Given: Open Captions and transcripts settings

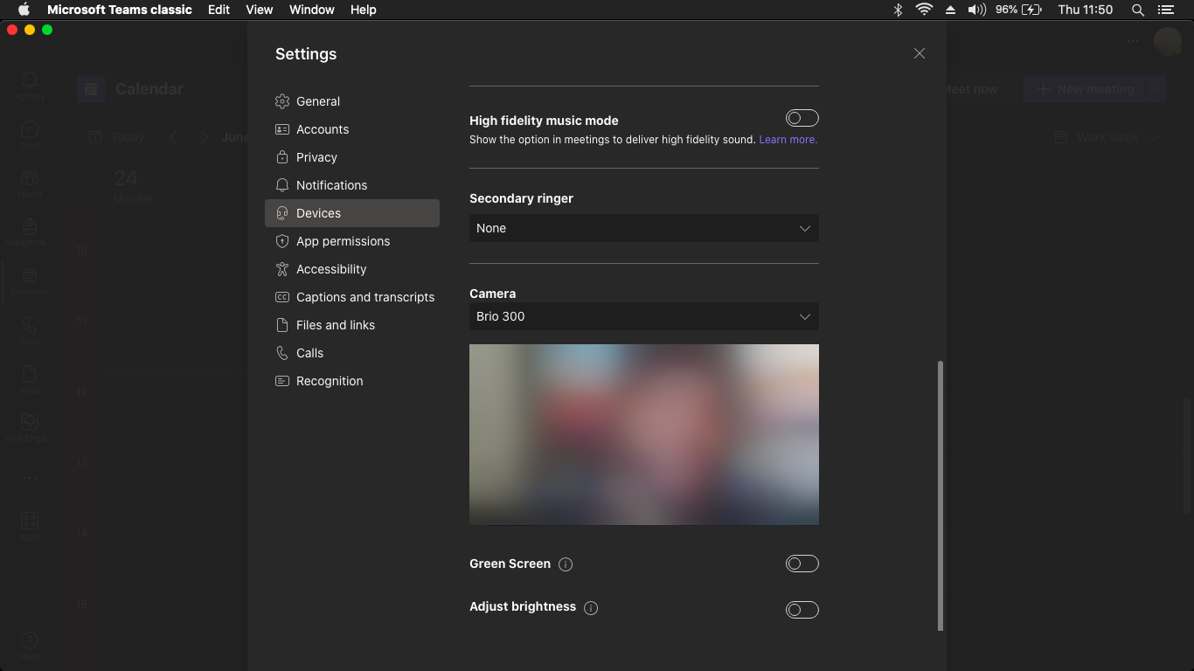Looking at the screenshot, I should coord(351,297).
